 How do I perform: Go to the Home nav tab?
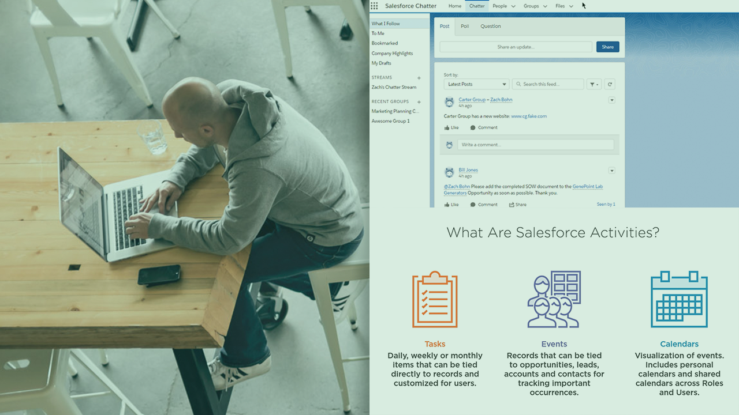[455, 6]
